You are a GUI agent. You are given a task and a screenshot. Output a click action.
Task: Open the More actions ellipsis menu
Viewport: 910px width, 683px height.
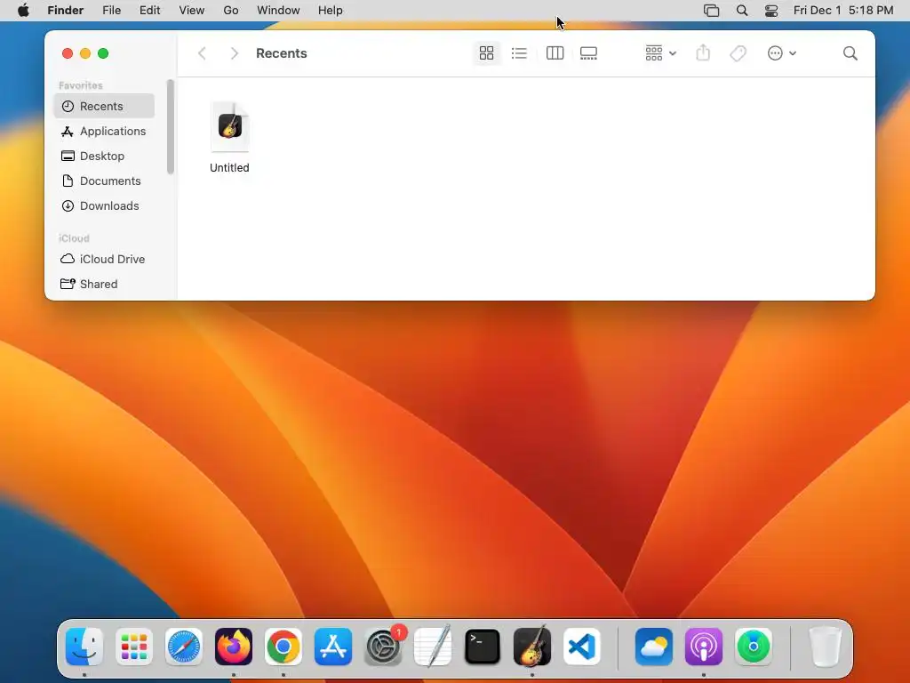tap(781, 53)
